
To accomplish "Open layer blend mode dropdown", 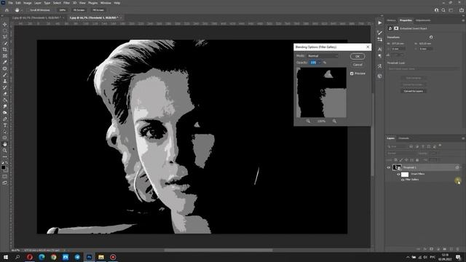I will [x=401, y=154].
